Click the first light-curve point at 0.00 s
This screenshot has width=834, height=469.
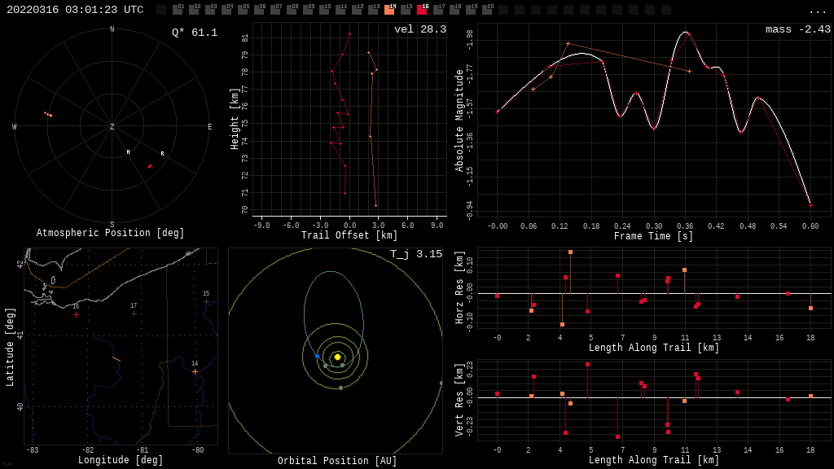498,112
